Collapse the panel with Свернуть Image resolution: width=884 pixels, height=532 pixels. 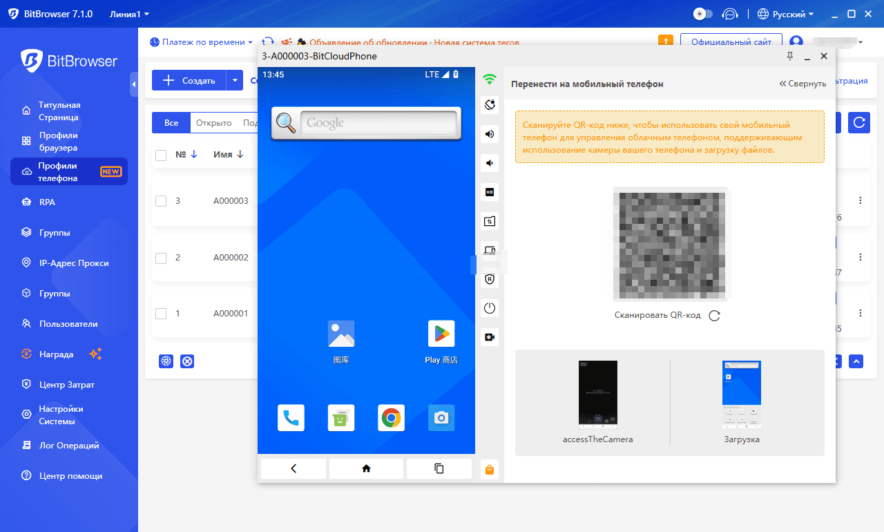click(x=803, y=84)
